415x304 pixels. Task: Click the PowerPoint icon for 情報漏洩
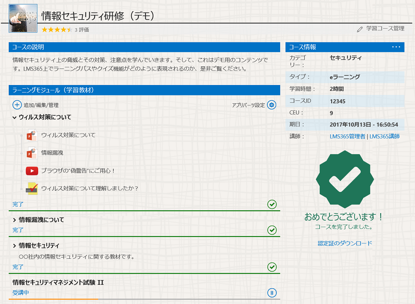32,153
